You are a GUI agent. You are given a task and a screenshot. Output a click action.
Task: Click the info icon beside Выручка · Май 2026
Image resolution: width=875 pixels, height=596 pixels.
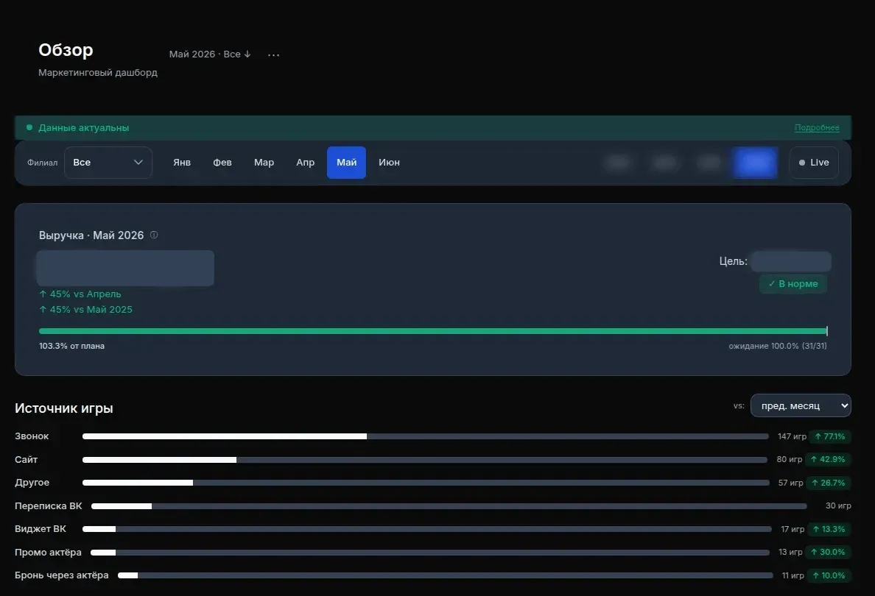(x=154, y=235)
